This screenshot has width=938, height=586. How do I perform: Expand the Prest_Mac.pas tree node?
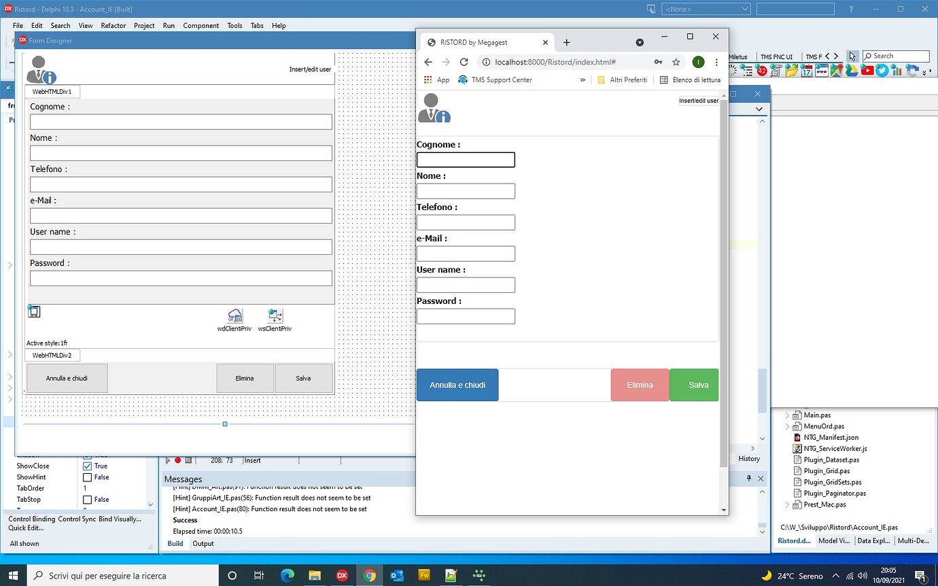pos(788,504)
